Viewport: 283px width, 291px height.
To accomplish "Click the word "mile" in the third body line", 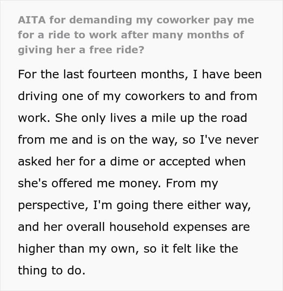I will (x=164, y=118).
